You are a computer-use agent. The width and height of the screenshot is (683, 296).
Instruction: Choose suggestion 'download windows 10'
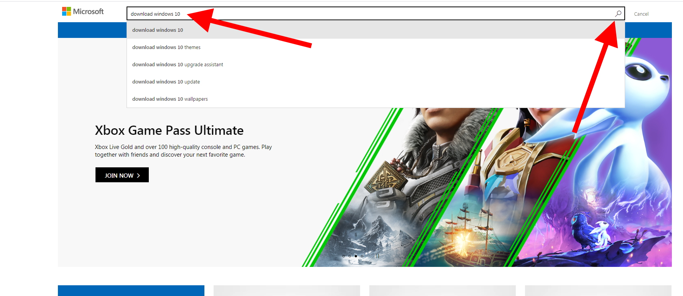tap(376, 30)
